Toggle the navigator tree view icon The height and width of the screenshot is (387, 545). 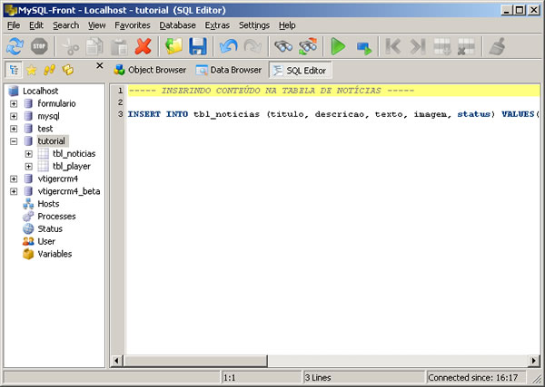[x=14, y=70]
